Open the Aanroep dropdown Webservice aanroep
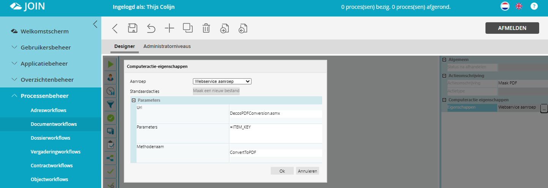This screenshot has height=188, width=548. [x=222, y=81]
